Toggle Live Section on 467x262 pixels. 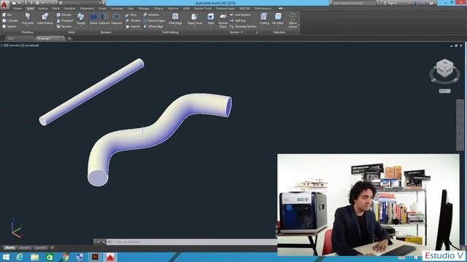240,15
